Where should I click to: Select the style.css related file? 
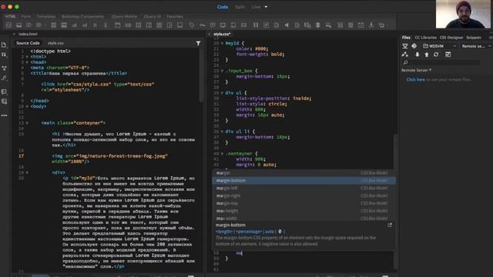pos(55,43)
